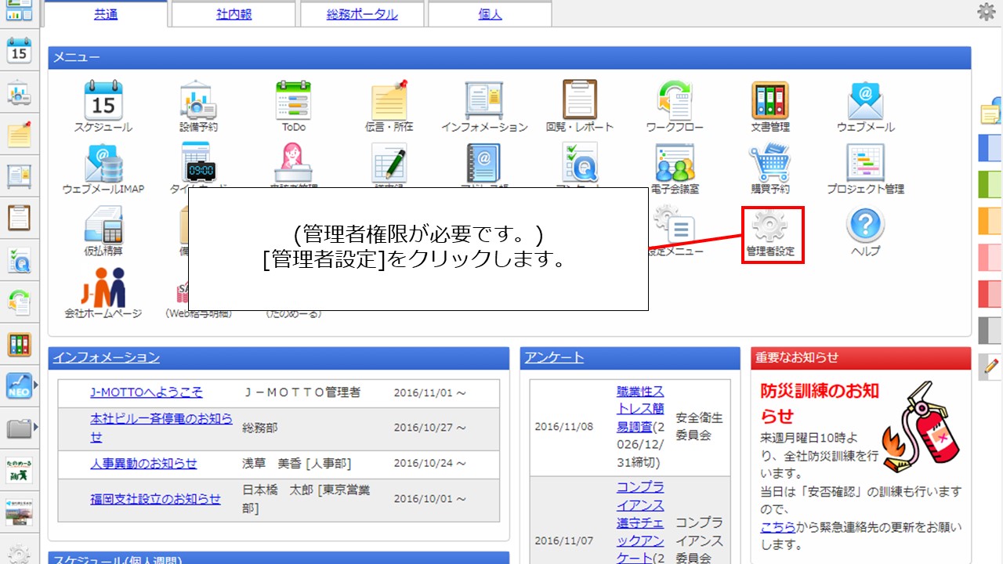Screen dimensions: 1003x564
Task: Launch the ToDo menu icon
Action: tap(294, 105)
